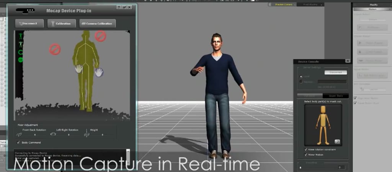Click the reset icon under body mask figure
Image resolution: width=392 pixels, height=172 pixels.
point(337,141)
